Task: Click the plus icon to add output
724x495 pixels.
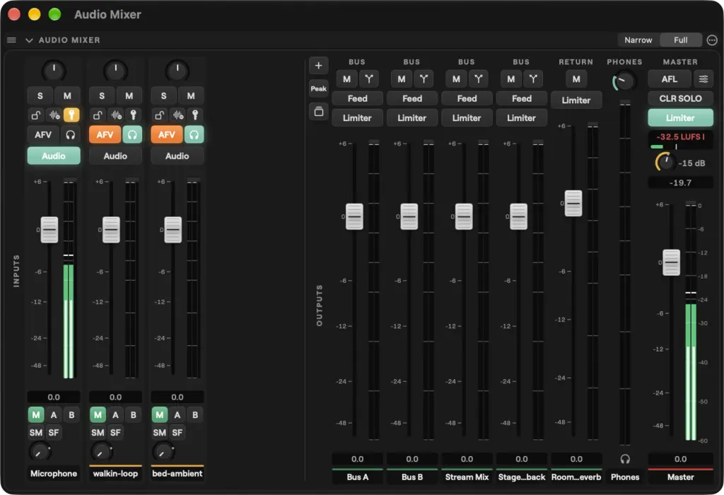Action: click(x=319, y=66)
